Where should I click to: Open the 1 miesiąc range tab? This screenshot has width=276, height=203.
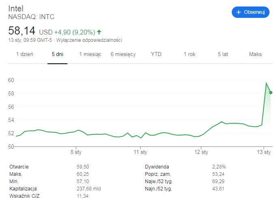point(90,54)
